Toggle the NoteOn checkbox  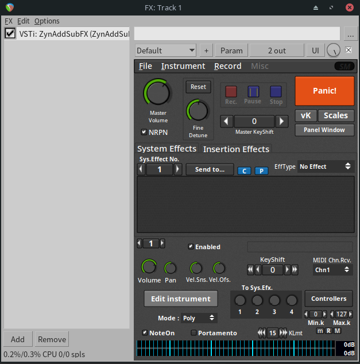click(145, 332)
